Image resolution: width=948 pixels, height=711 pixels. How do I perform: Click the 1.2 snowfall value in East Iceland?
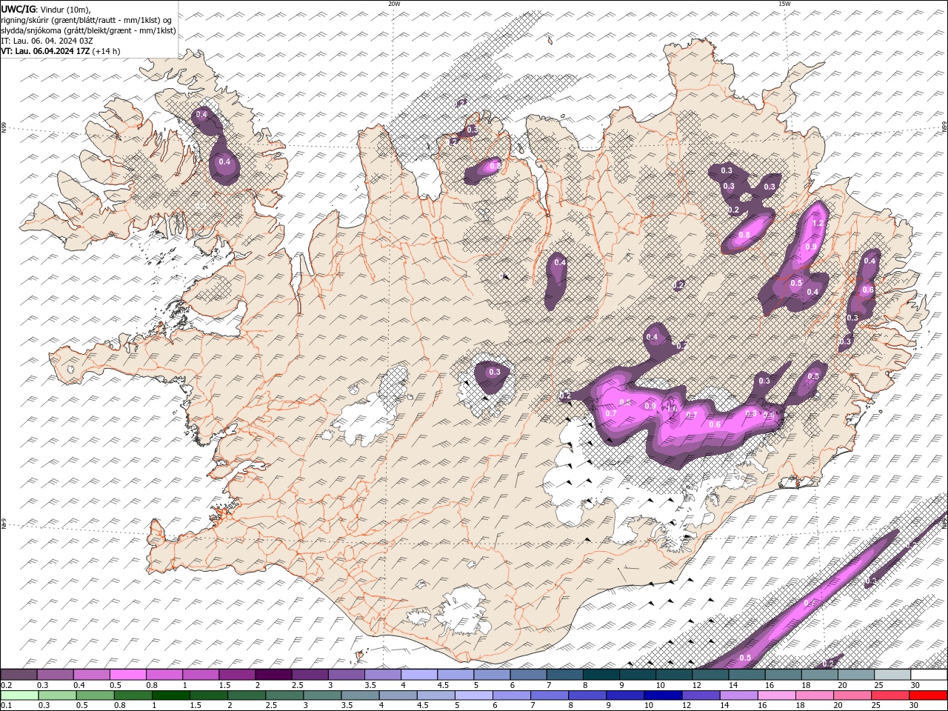[818, 223]
